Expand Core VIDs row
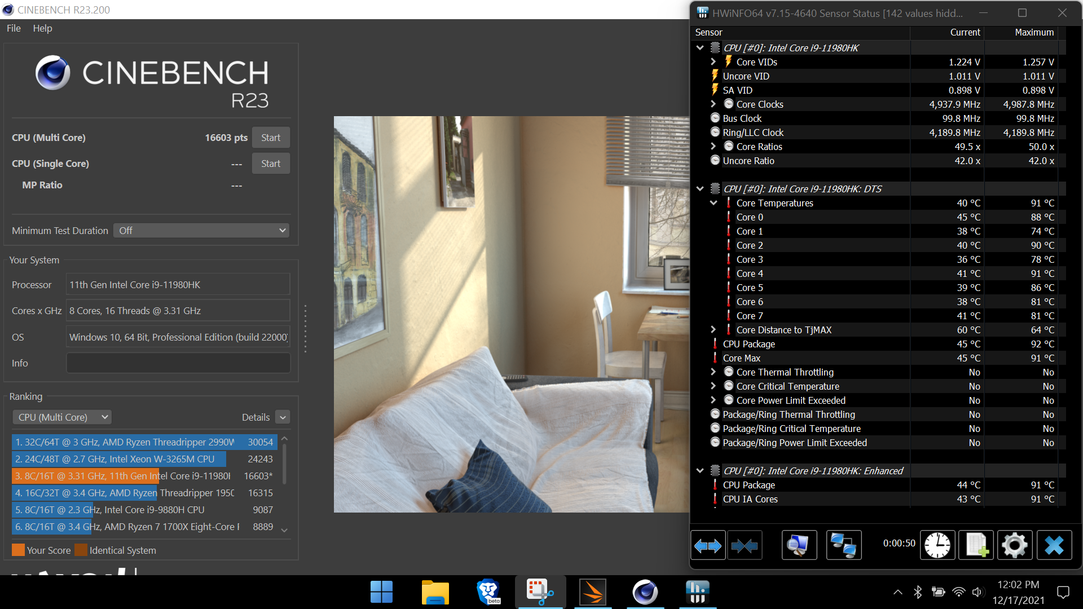Screen dimensions: 1083x609 point(714,61)
